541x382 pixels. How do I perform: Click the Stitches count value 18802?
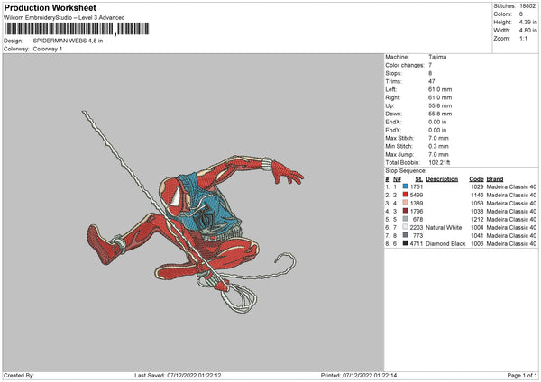(527, 6)
